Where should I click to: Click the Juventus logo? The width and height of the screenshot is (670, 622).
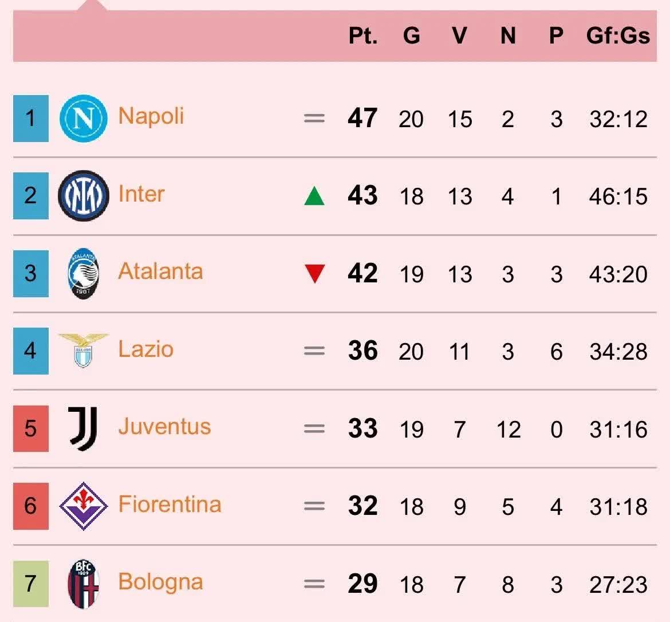coord(84,428)
